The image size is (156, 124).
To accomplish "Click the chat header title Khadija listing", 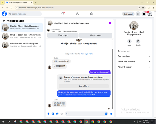I will (71, 23).
